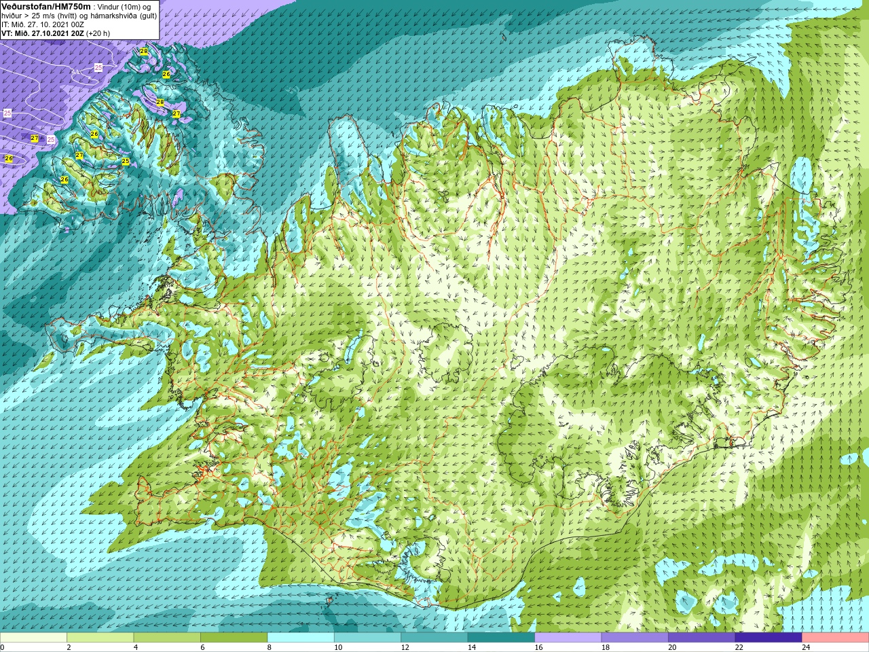Viewport: 869px width, 652px height.
Task: Click the 18–20 m/s medium purple legend swatch
Action: point(635,638)
